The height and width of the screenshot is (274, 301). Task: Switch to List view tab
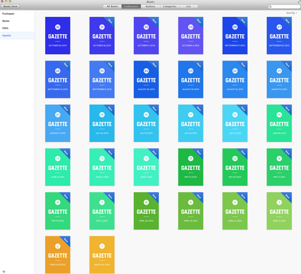tap(188, 7)
